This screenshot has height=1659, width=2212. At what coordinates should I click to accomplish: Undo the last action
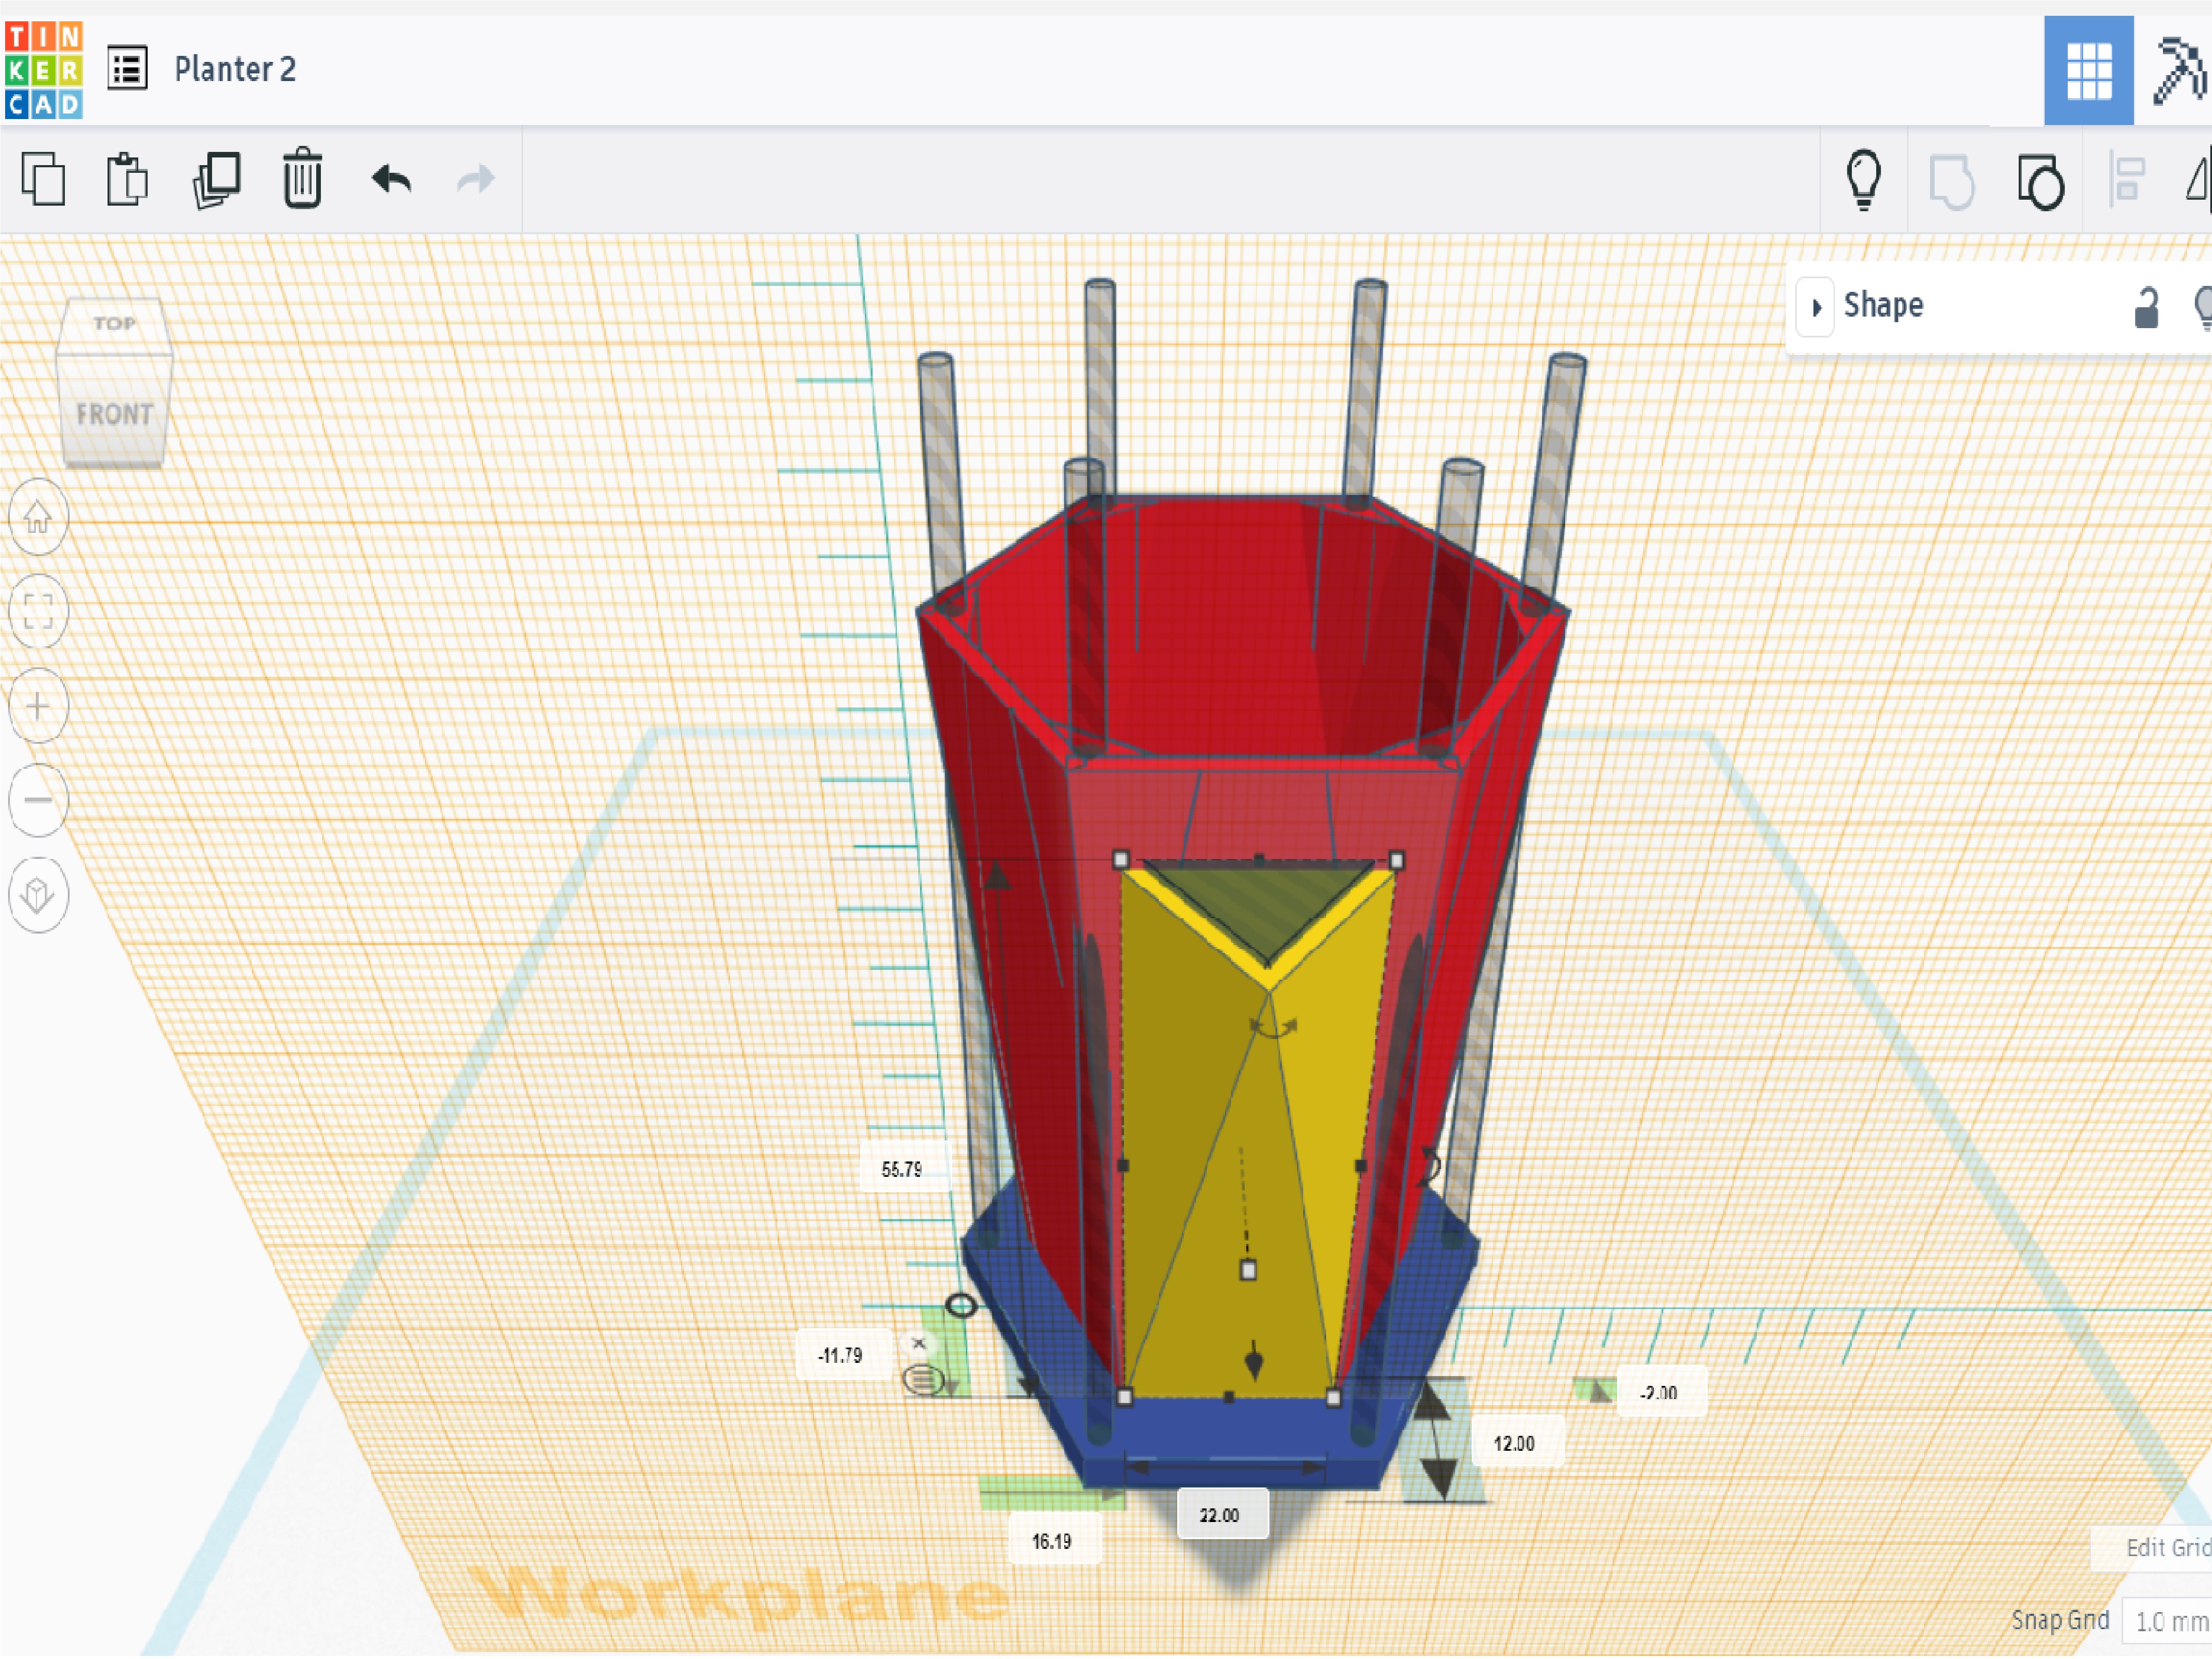click(x=391, y=180)
